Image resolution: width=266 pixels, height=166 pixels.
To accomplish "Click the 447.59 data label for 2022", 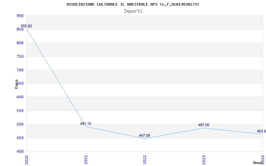I will (144, 135).
